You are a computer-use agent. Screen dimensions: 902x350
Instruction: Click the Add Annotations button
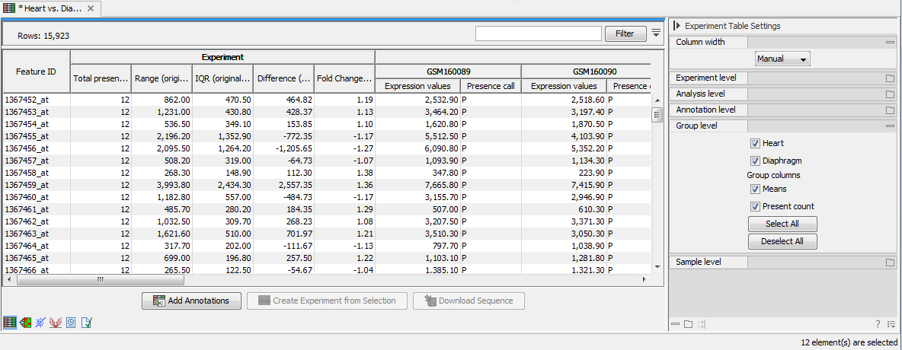[191, 301]
